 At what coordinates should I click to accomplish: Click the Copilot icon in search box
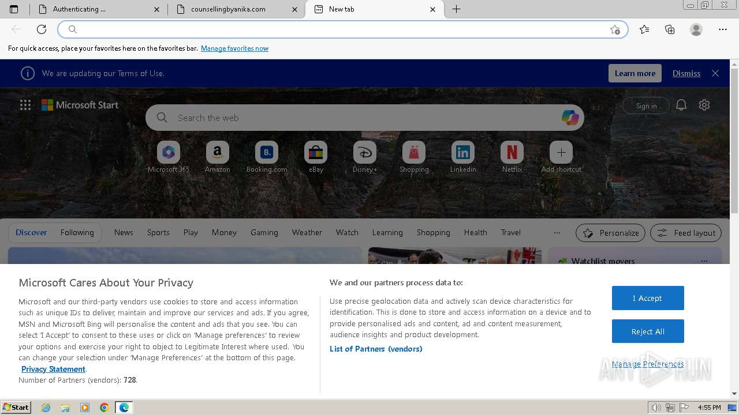click(570, 118)
